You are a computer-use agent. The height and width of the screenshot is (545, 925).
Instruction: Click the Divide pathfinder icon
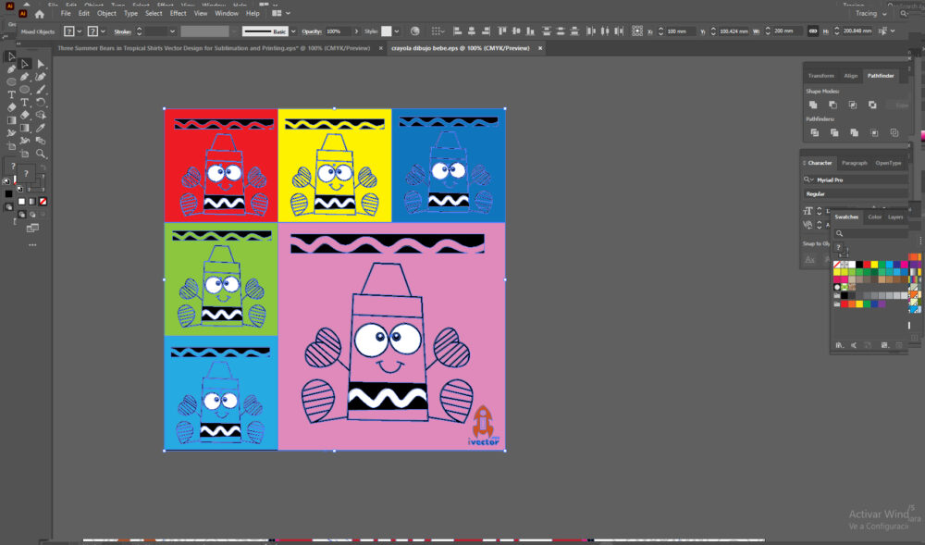tap(815, 132)
